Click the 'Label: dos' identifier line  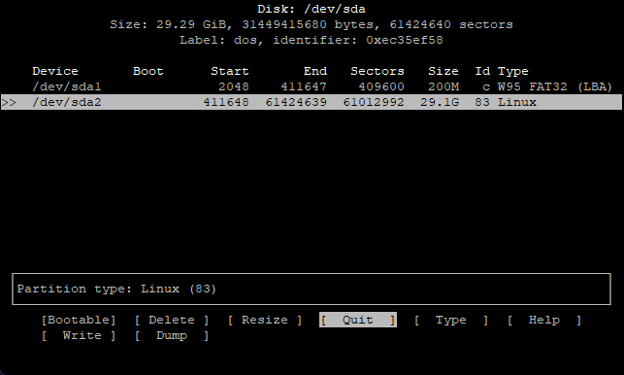[x=312, y=40]
